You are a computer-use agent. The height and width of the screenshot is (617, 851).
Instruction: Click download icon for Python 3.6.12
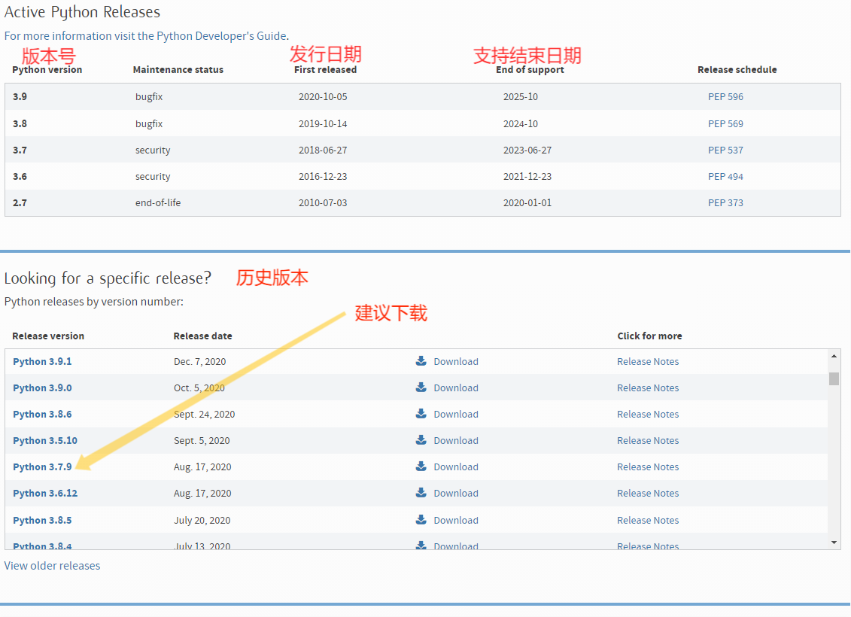[x=421, y=493]
